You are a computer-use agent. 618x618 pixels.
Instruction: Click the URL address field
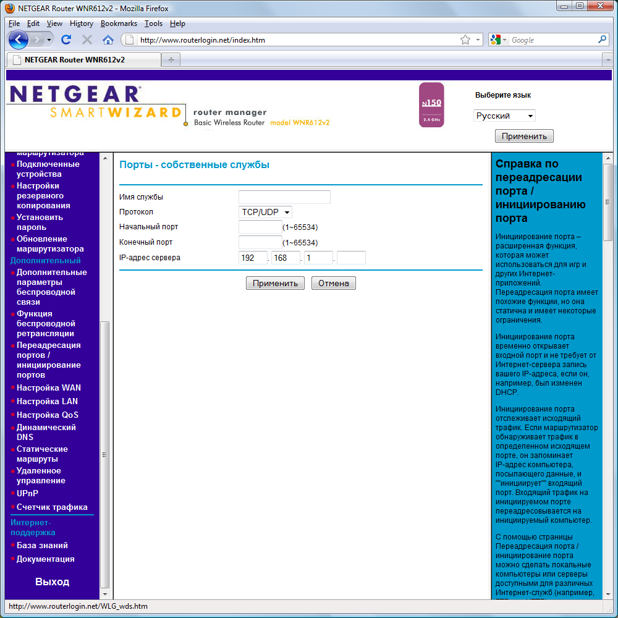click(298, 40)
